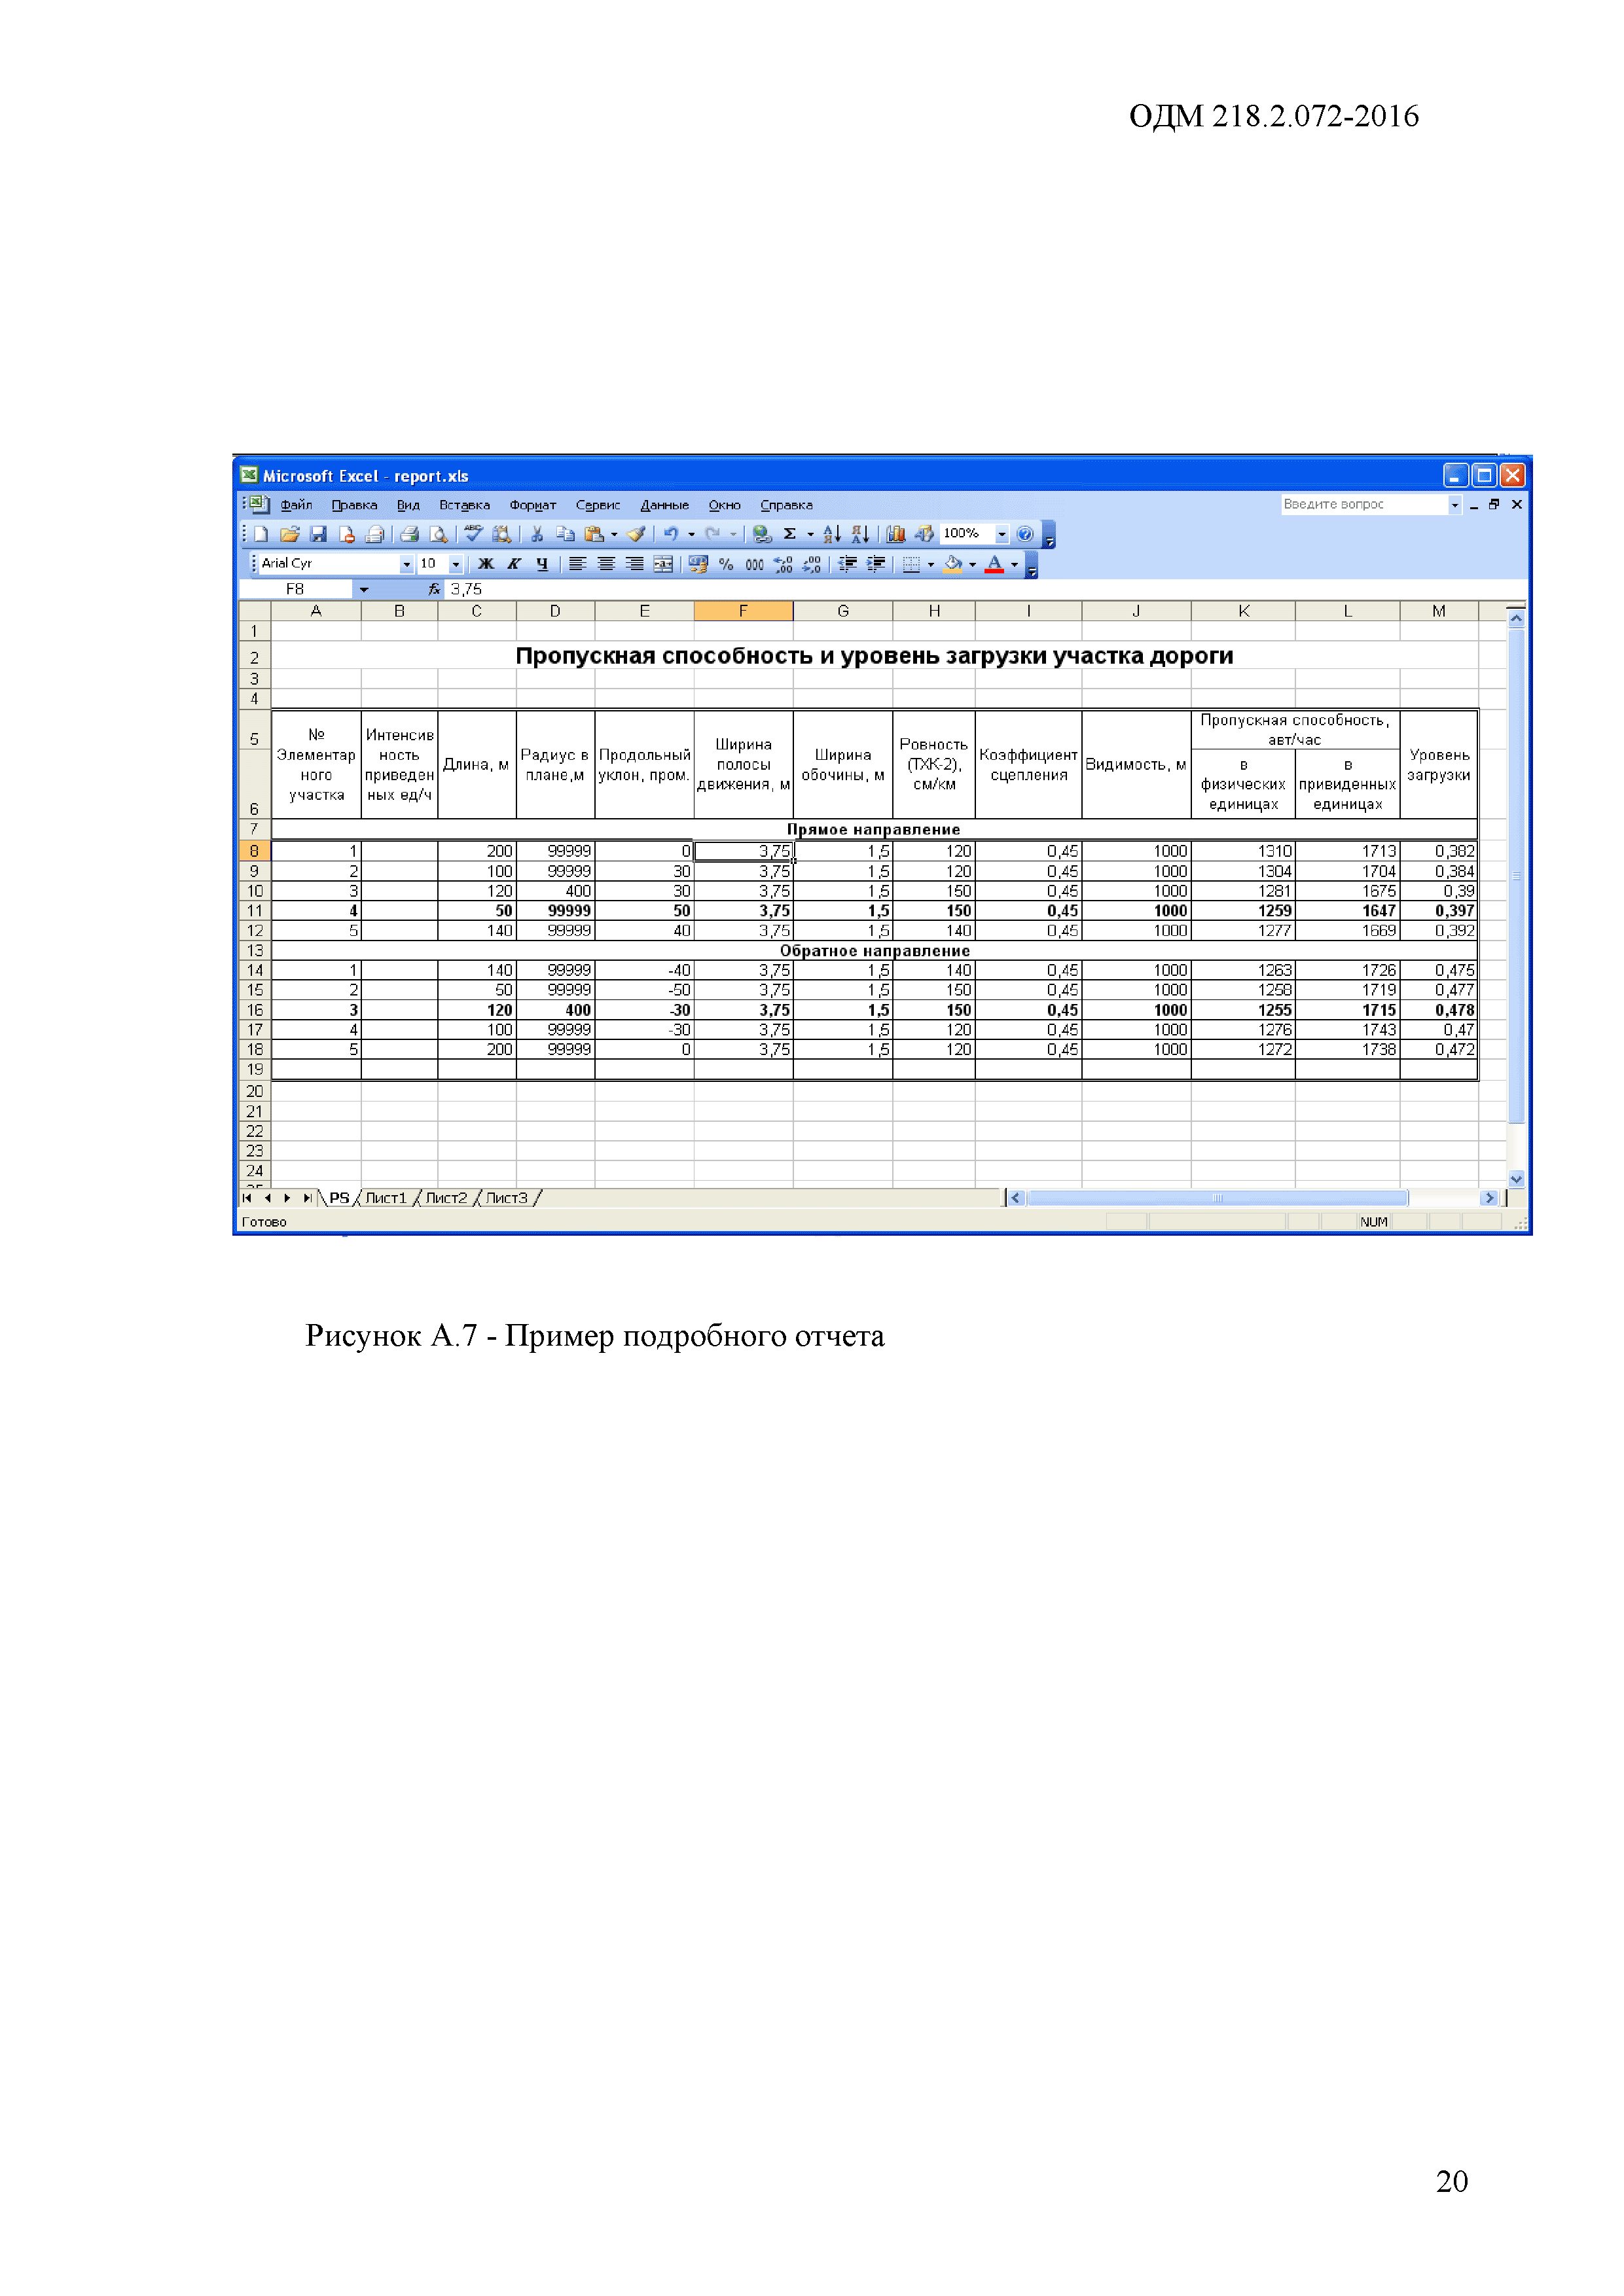This screenshot has height=2296, width=1624.
Task: Create a new blank workbook
Action: click(x=261, y=534)
